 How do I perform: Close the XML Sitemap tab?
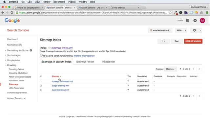click(x=138, y=8)
